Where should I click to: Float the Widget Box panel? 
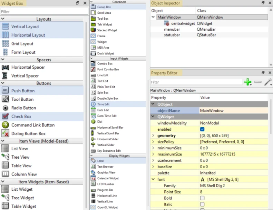[77, 3]
